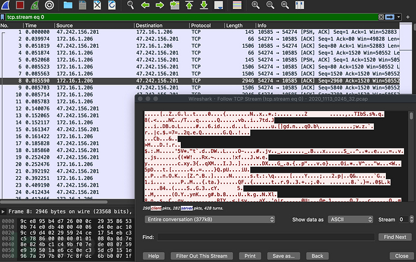Image resolution: width=416 pixels, height=262 pixels.
Task: Go back with the green left arrow
Action: pos(145,5)
